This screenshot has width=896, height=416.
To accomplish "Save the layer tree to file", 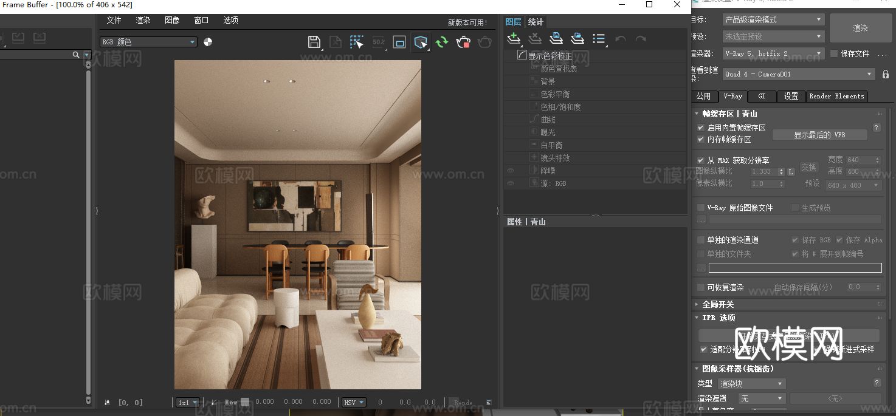I will (x=556, y=39).
